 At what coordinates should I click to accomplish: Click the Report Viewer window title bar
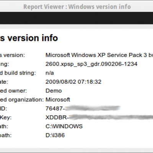(76, 7)
